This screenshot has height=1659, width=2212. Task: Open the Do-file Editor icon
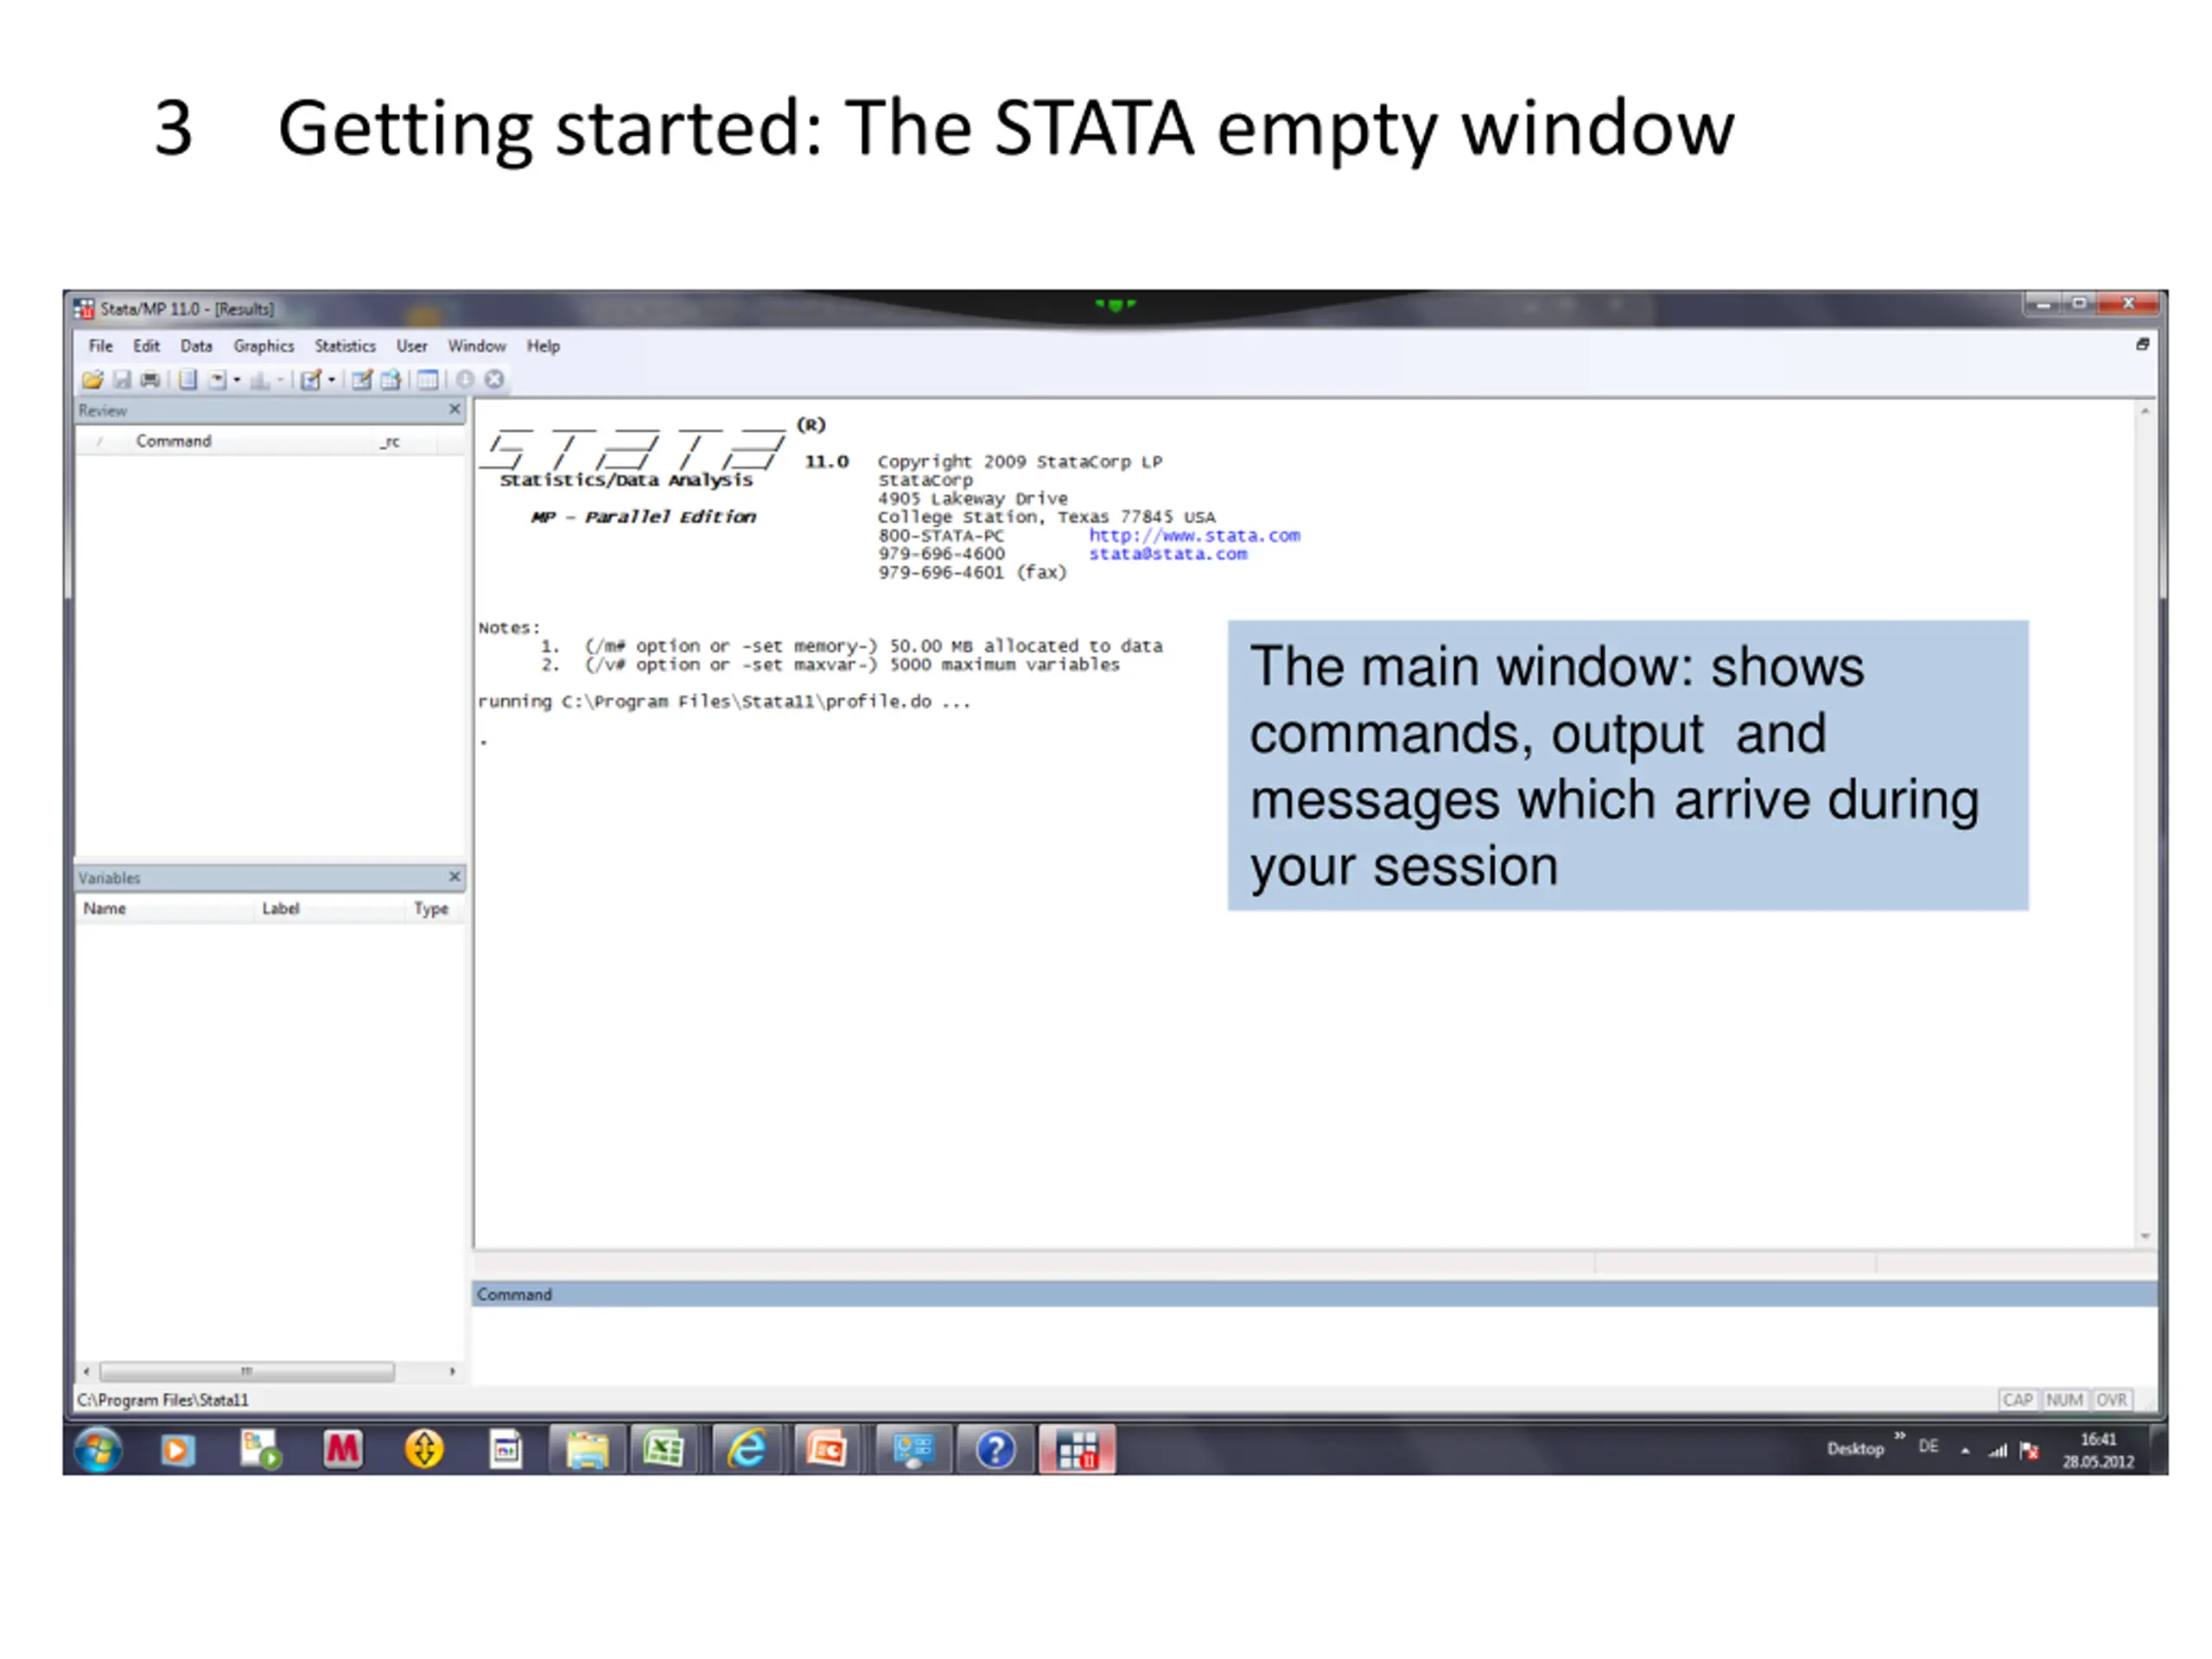click(311, 380)
